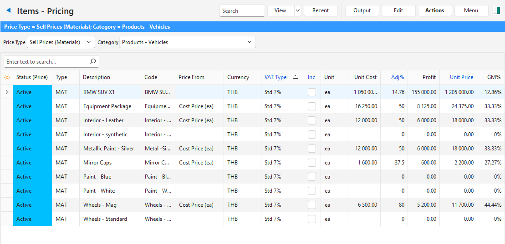Select the blue Active status cell for Paint - Blue
Viewport: 505px width, 244px height.
[x=32, y=177]
